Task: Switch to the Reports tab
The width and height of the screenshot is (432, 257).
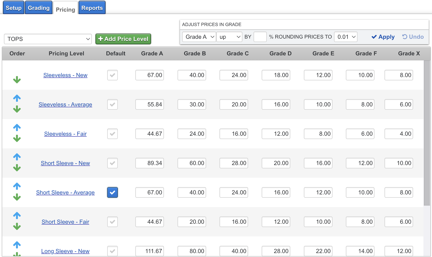Action: (92, 8)
